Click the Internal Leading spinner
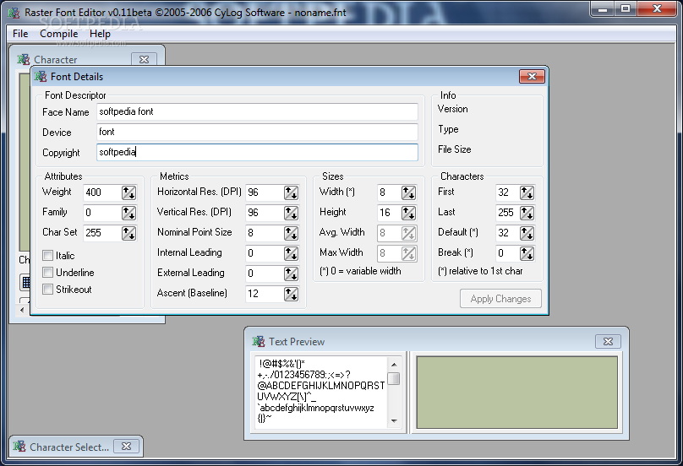This screenshot has height=466, width=683. (x=291, y=253)
